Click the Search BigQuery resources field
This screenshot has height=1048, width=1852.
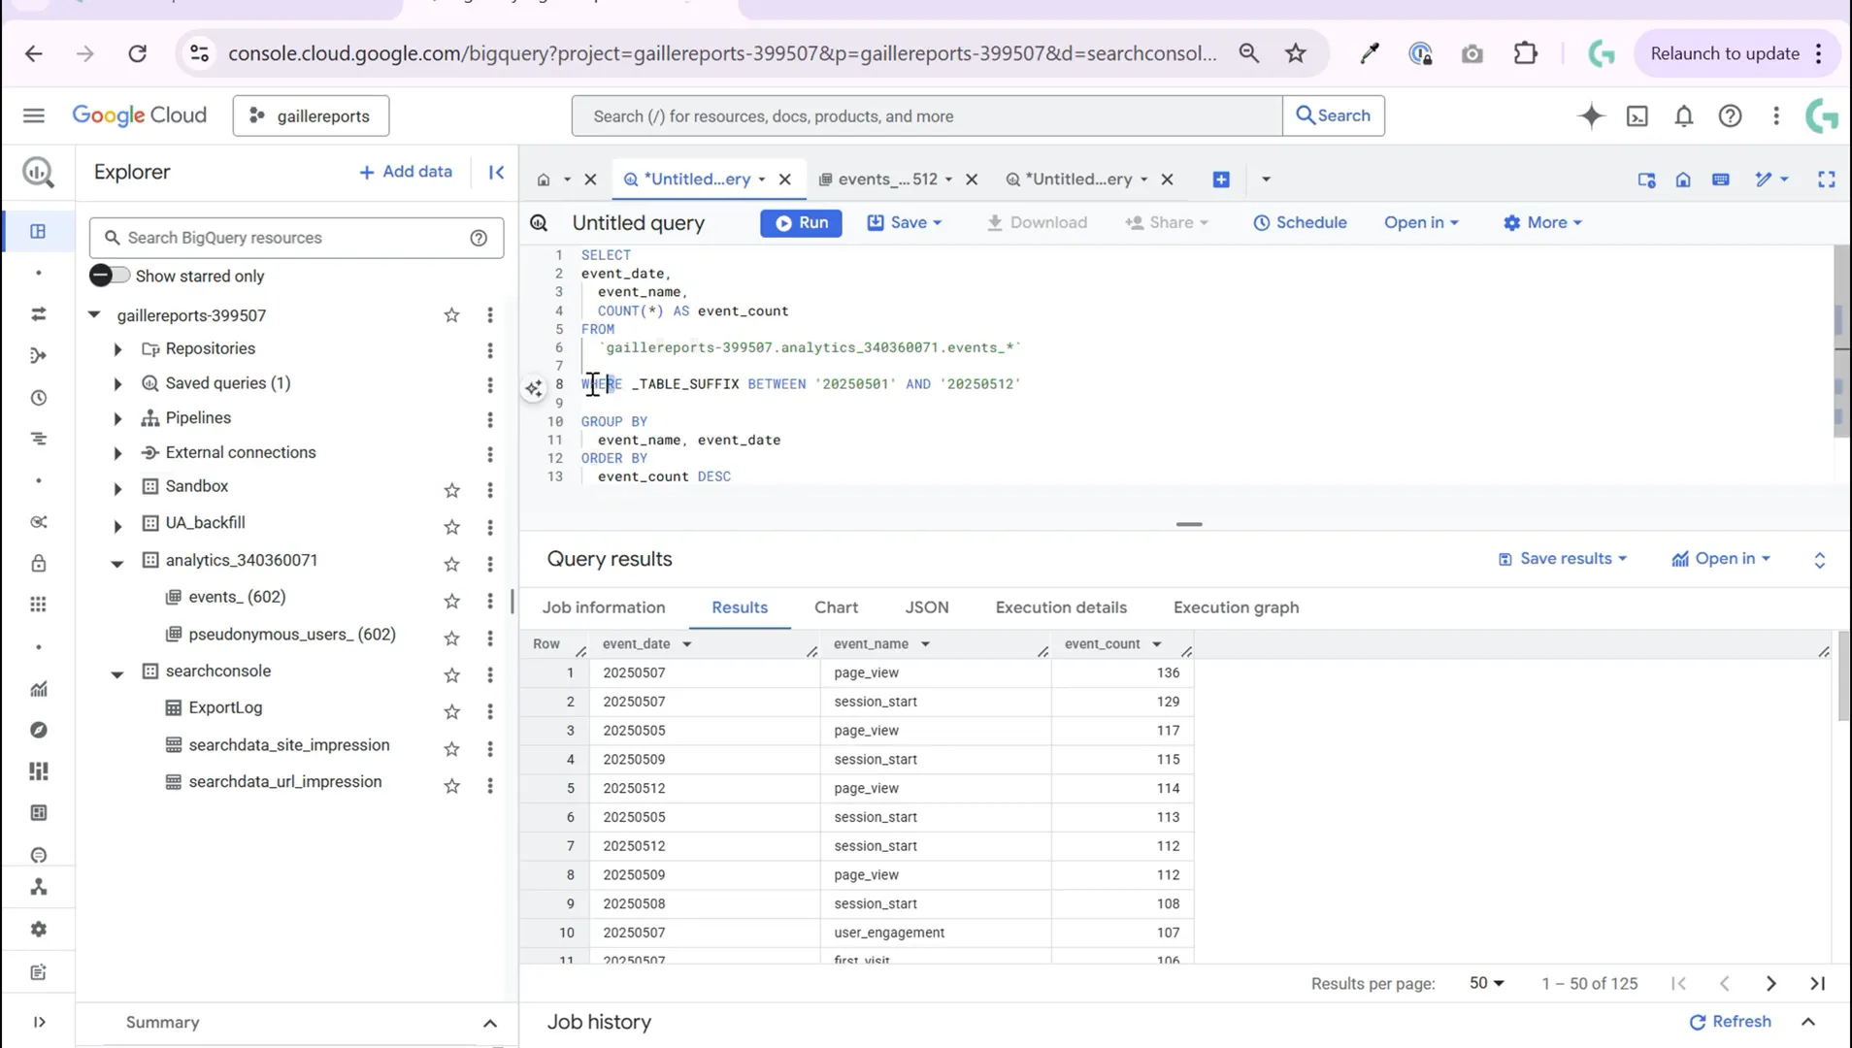coord(296,238)
